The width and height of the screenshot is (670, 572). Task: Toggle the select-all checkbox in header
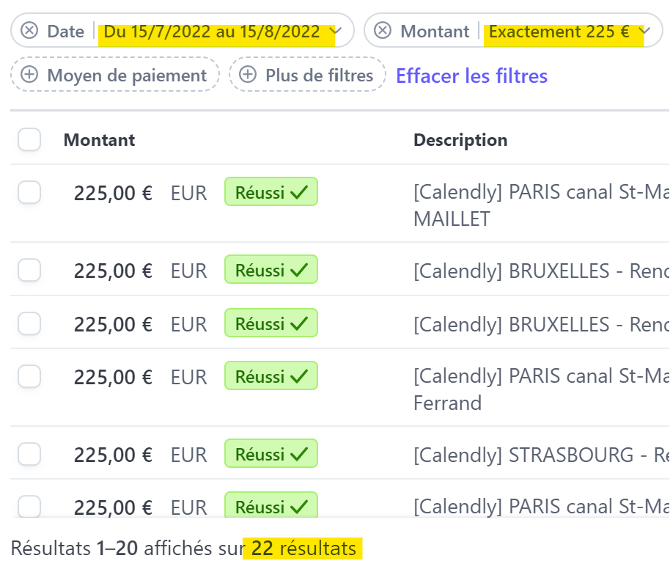(29, 139)
